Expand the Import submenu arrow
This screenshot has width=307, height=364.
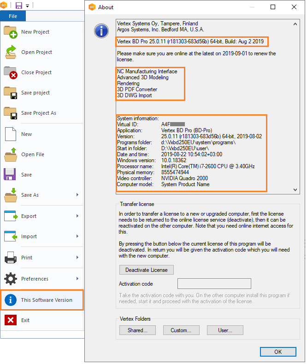coord(77,236)
